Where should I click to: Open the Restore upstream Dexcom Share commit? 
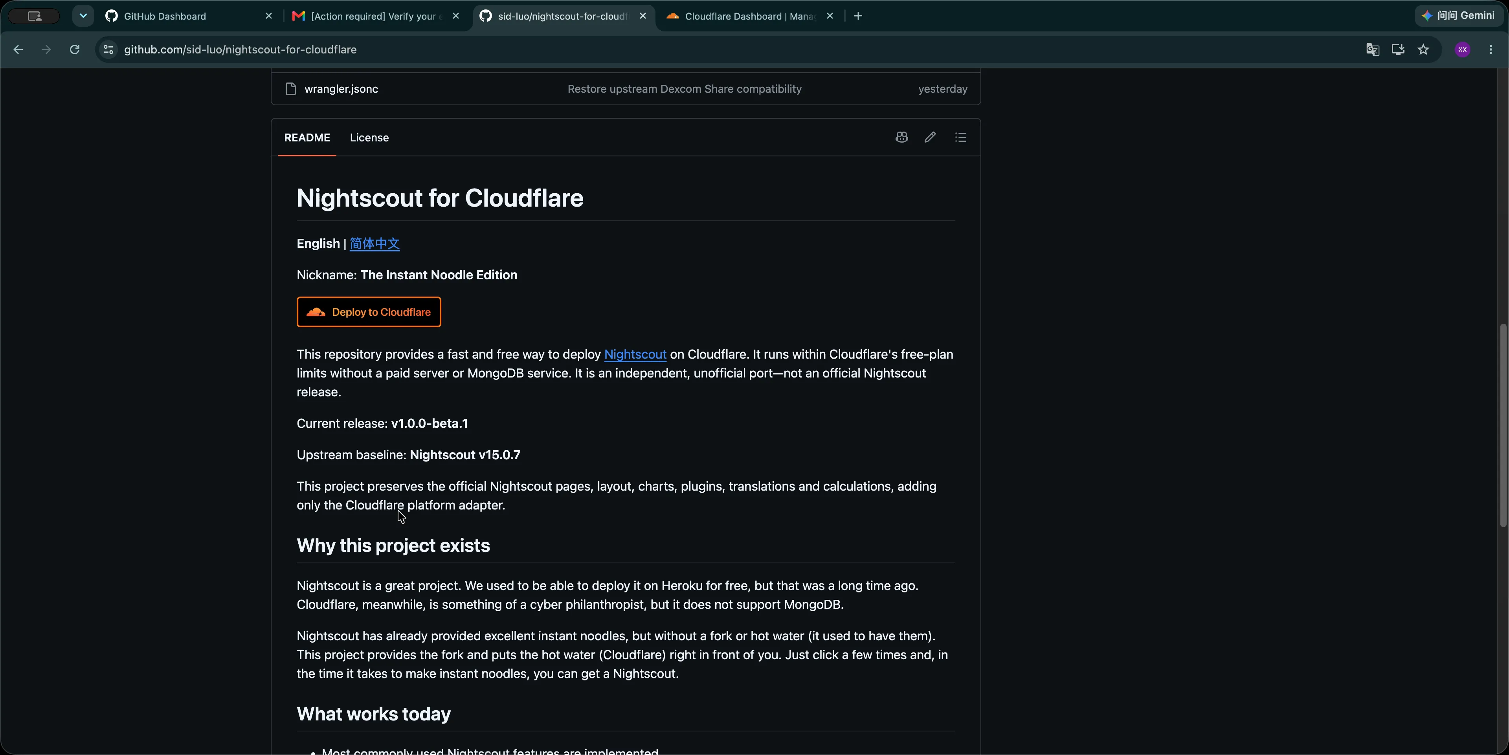684,89
